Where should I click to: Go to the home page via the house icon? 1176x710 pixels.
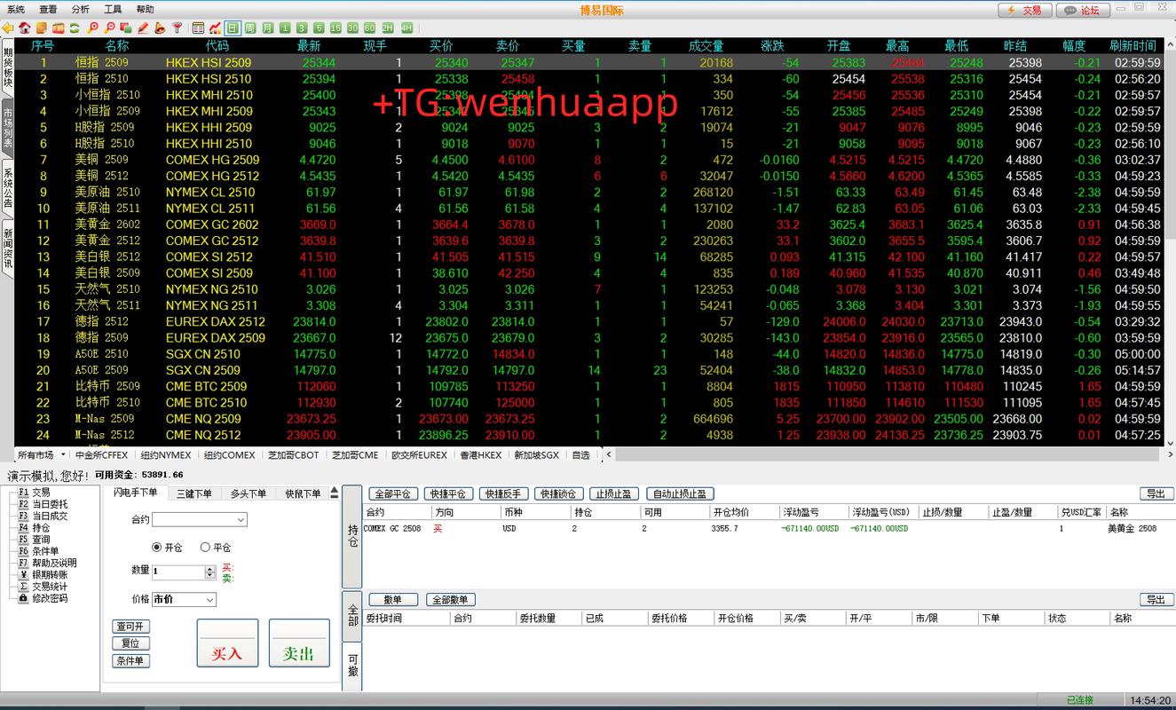25,28
